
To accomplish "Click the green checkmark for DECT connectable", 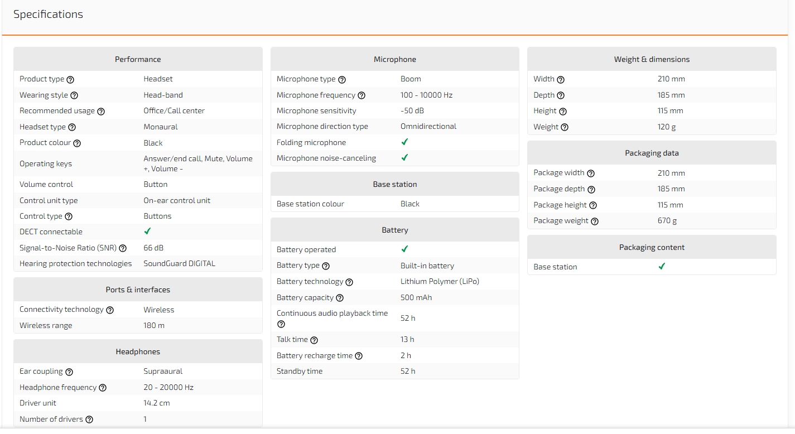I will pos(147,231).
